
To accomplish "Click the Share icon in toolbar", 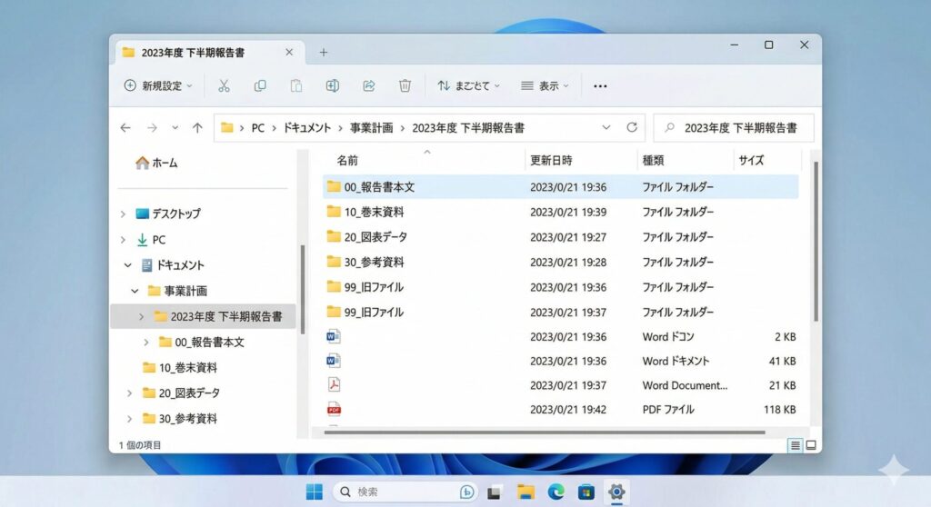I will pyautogui.click(x=369, y=85).
